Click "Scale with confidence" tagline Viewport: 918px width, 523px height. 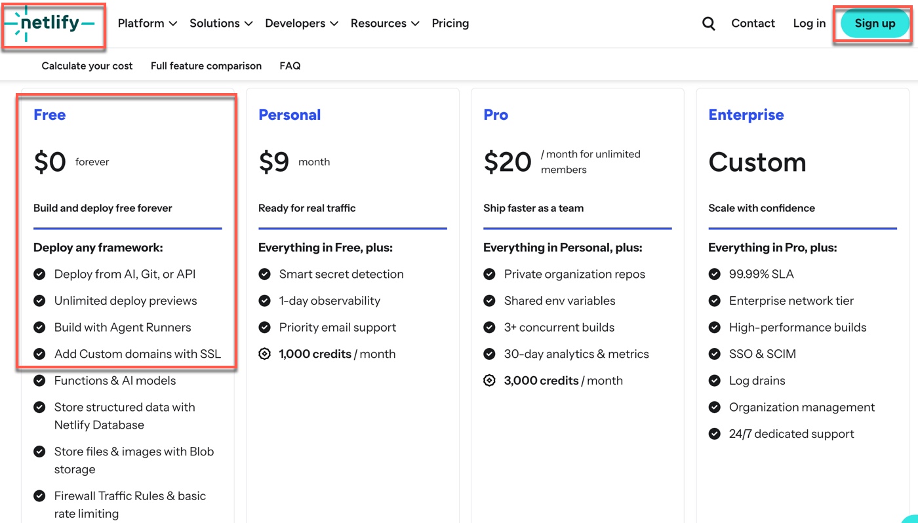click(761, 208)
